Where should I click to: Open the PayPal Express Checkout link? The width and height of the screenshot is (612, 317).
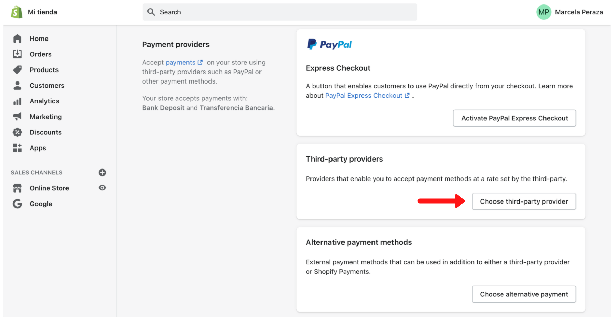367,96
